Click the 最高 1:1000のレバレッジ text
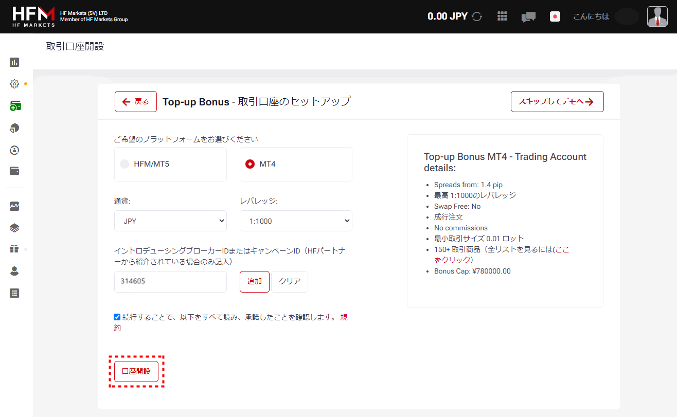 point(475,195)
